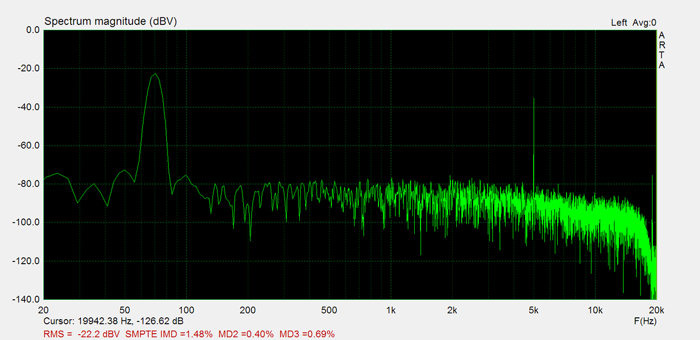Viewport: 700px width, 340px height.
Task: Click the -140.0 bottom axis label
Action: pyautogui.click(x=26, y=299)
